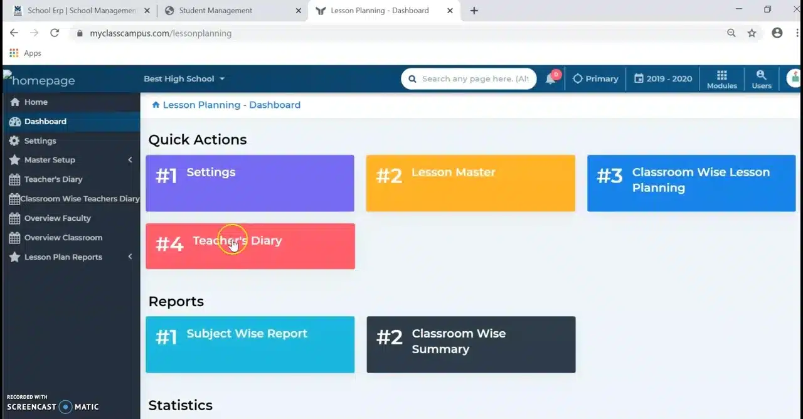Click the home icon in breadcrumb
Image resolution: width=803 pixels, height=419 pixels.
(x=156, y=105)
